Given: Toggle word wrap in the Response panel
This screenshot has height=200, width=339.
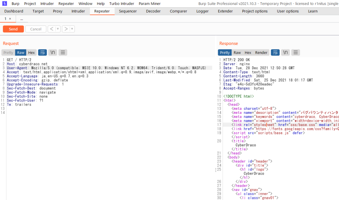Looking at the screenshot, I should (x=275, y=52).
